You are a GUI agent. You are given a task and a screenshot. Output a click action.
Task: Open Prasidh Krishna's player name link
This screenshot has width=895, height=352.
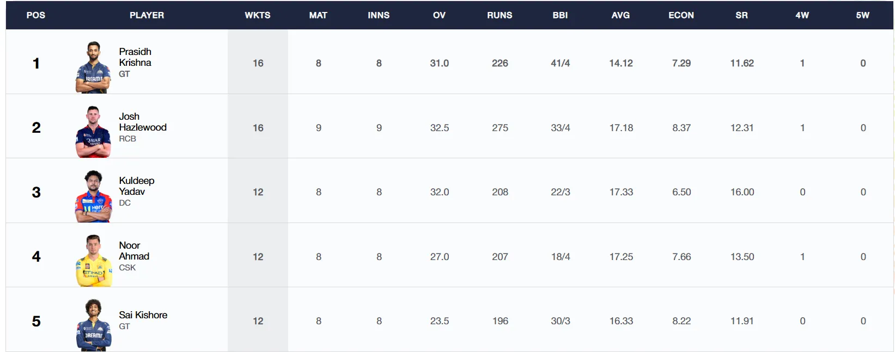pyautogui.click(x=135, y=57)
